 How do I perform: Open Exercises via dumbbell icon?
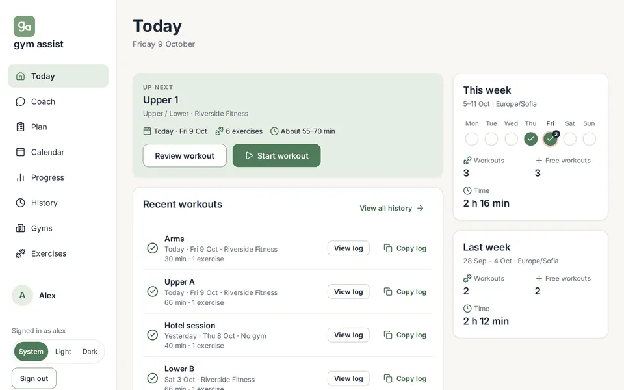click(20, 253)
